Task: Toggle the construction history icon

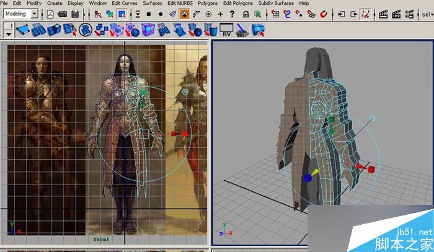Action: [365, 14]
